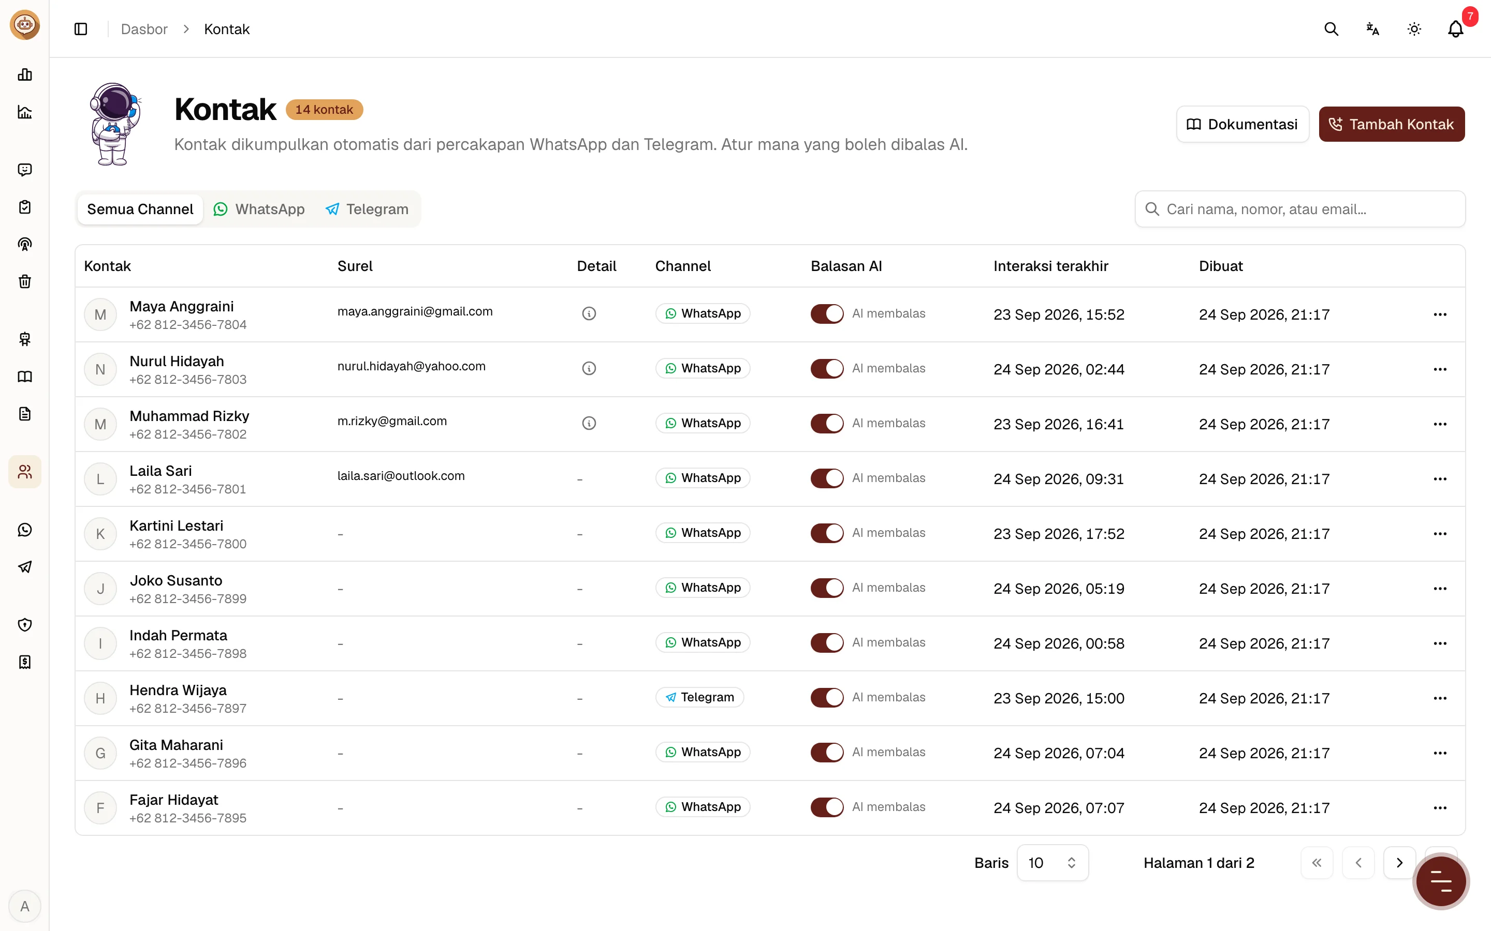Open row actions menu for Joko Susanto
The height and width of the screenshot is (931, 1491).
coord(1440,589)
